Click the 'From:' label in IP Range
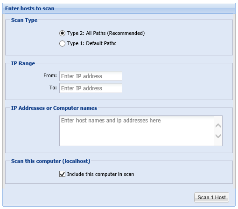Screen dimensions: 238x209 click(x=50, y=75)
